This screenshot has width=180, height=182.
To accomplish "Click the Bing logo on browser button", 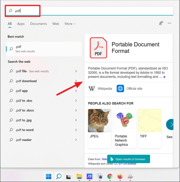I will point(112,159).
